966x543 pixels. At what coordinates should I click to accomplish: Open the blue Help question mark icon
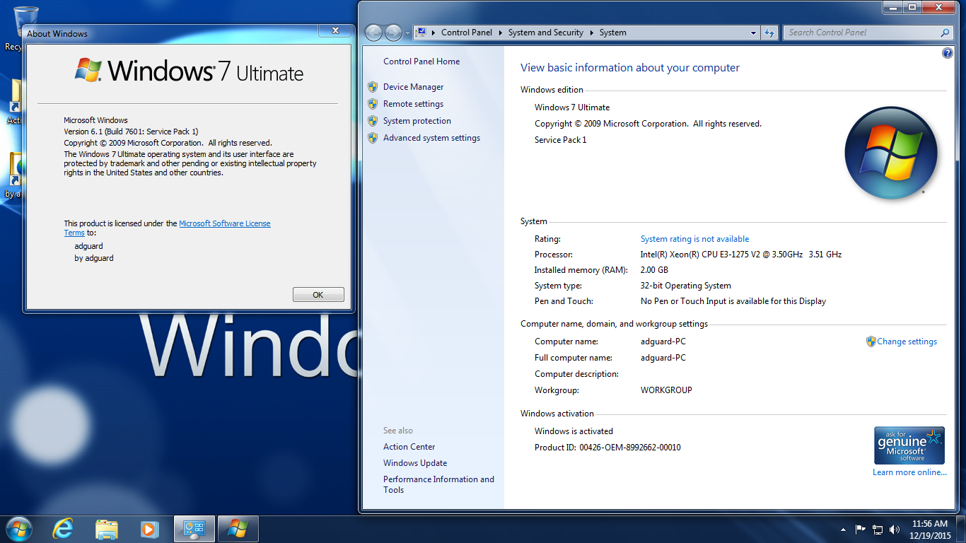948,53
